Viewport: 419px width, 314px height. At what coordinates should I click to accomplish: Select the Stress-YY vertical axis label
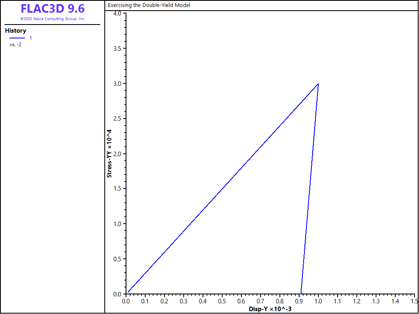(x=109, y=154)
